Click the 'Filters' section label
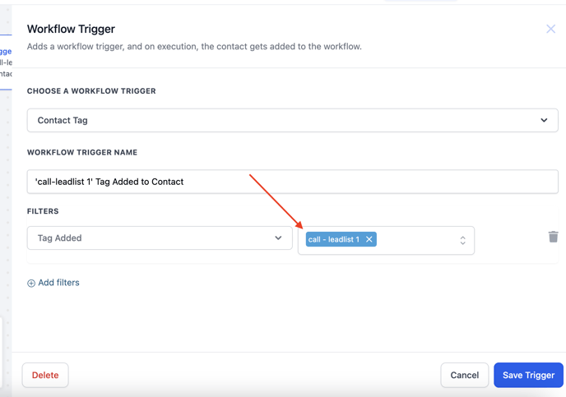 [x=43, y=211]
